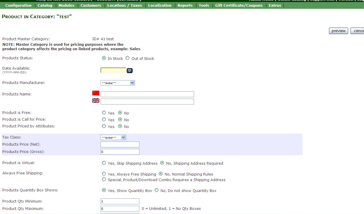Open the Modules menu
364x214 pixels.
(x=66, y=5)
